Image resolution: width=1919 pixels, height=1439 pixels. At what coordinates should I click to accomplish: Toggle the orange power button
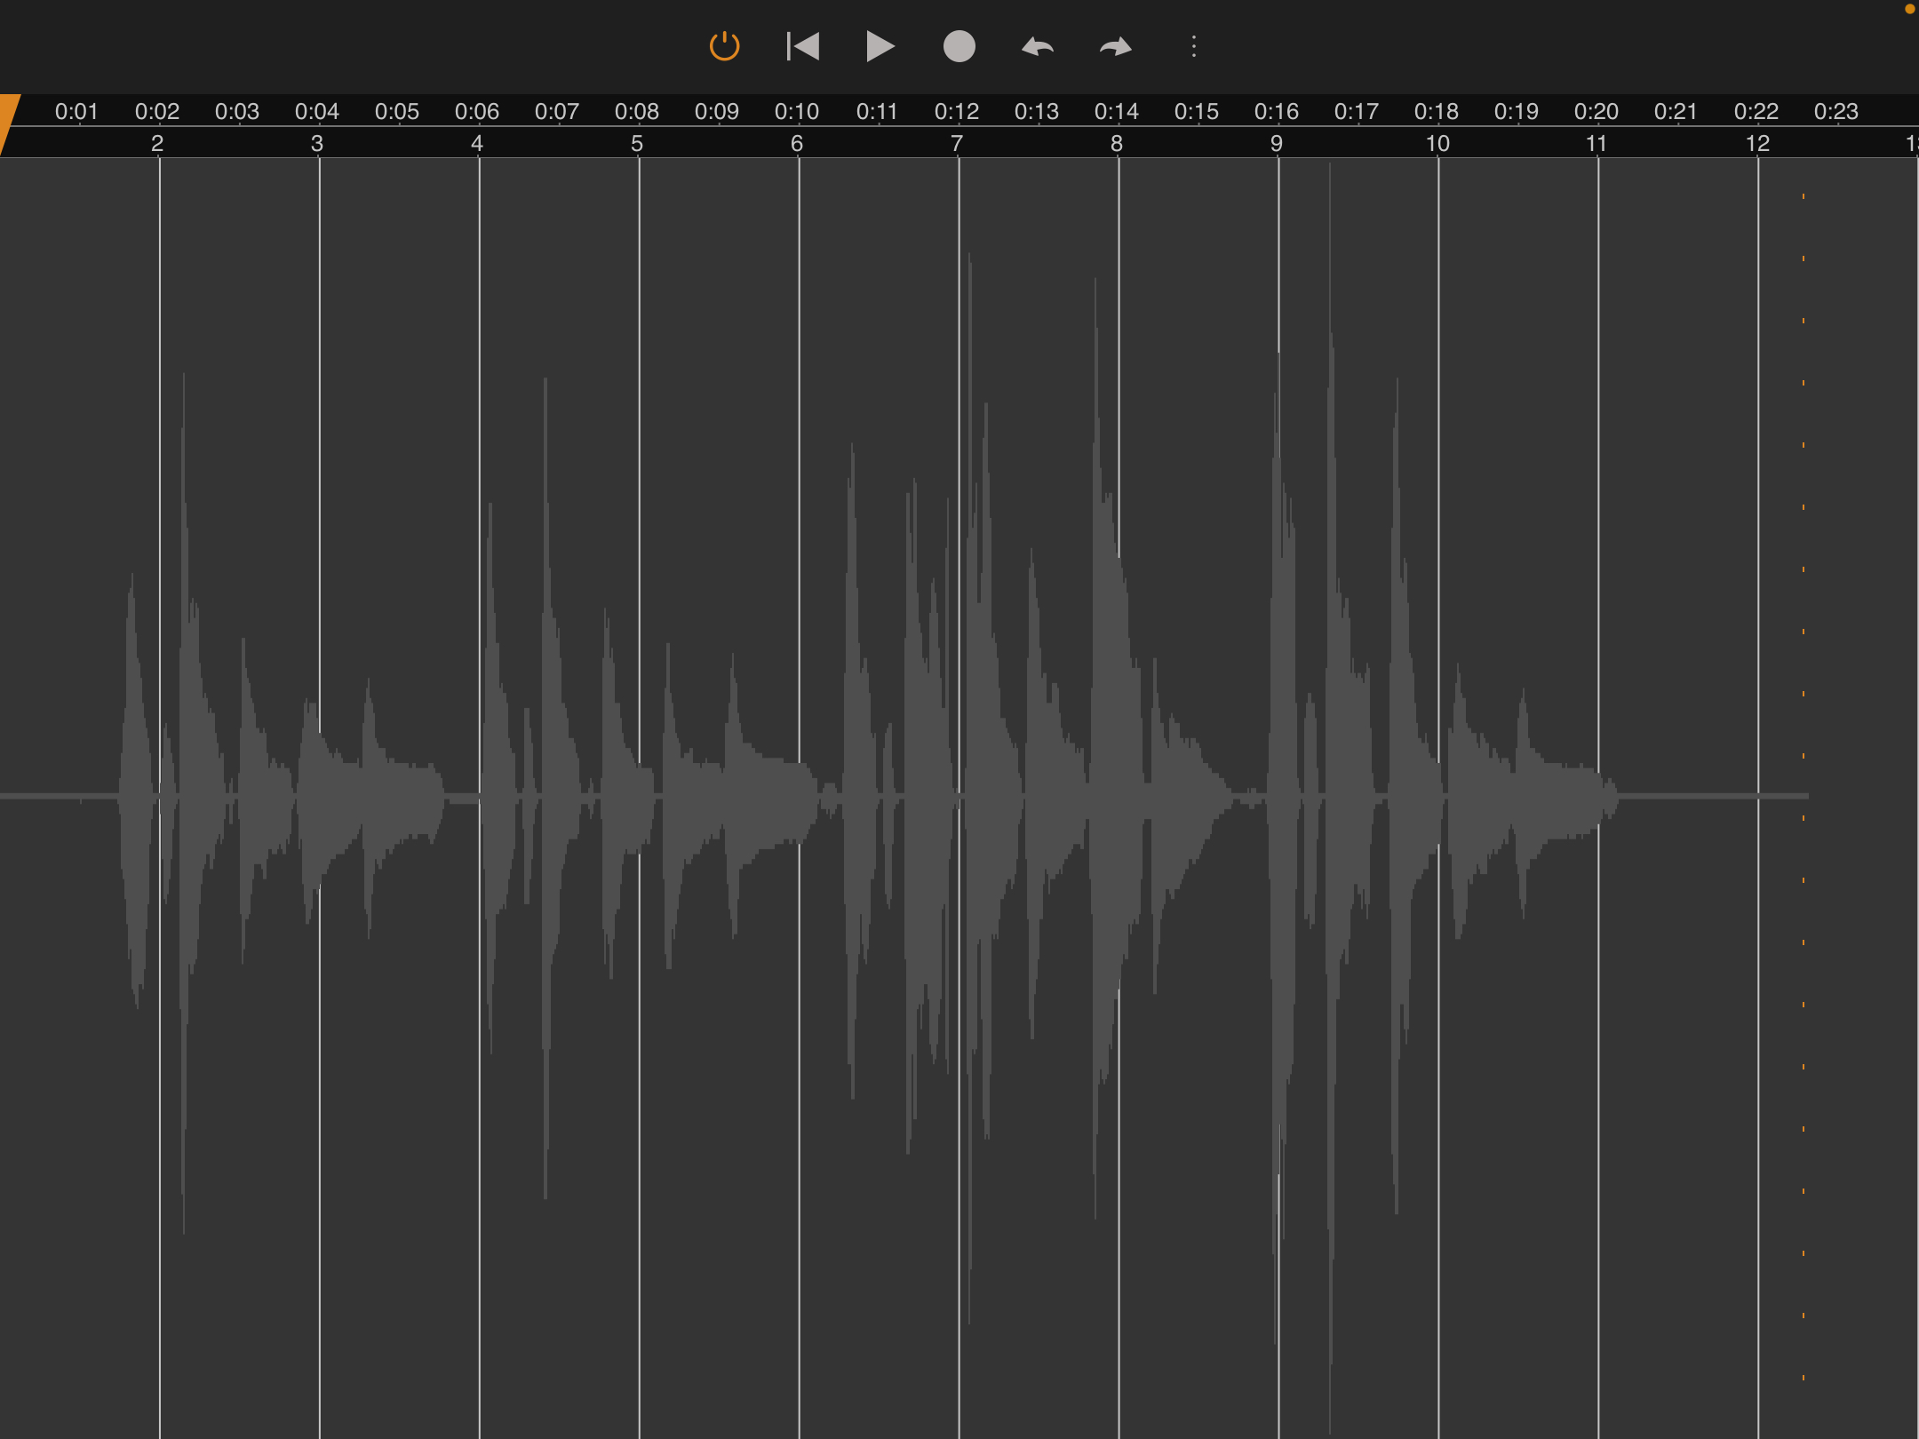point(724,46)
